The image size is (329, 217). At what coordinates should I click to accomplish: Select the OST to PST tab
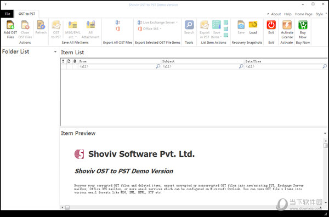click(x=27, y=14)
